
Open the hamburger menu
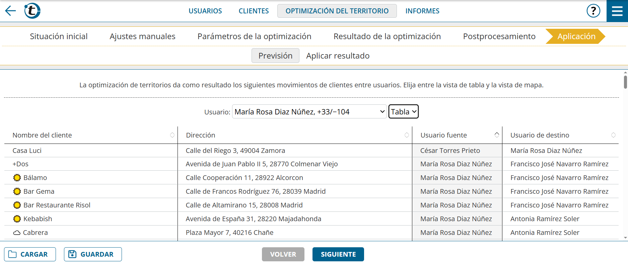click(617, 11)
